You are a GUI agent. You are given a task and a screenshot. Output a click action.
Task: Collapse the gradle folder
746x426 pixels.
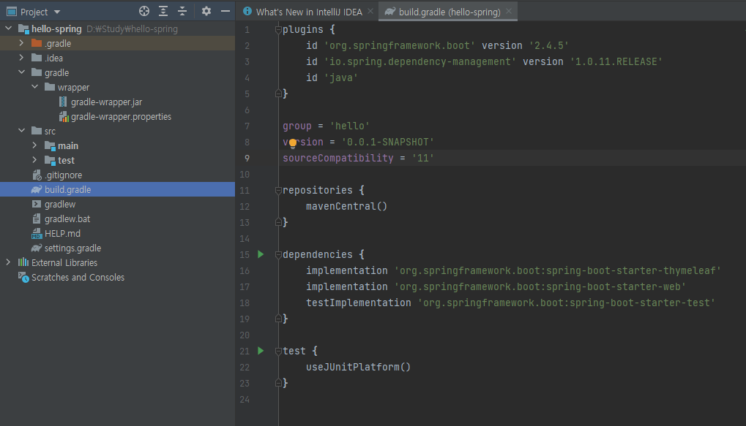click(21, 72)
